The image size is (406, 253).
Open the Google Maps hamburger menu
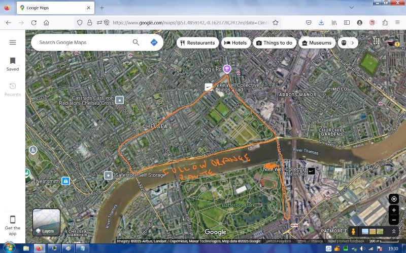pos(13,43)
